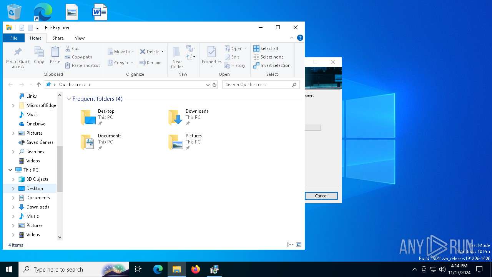Open the Customize Quick Access Toolbar dropdown

37,28
